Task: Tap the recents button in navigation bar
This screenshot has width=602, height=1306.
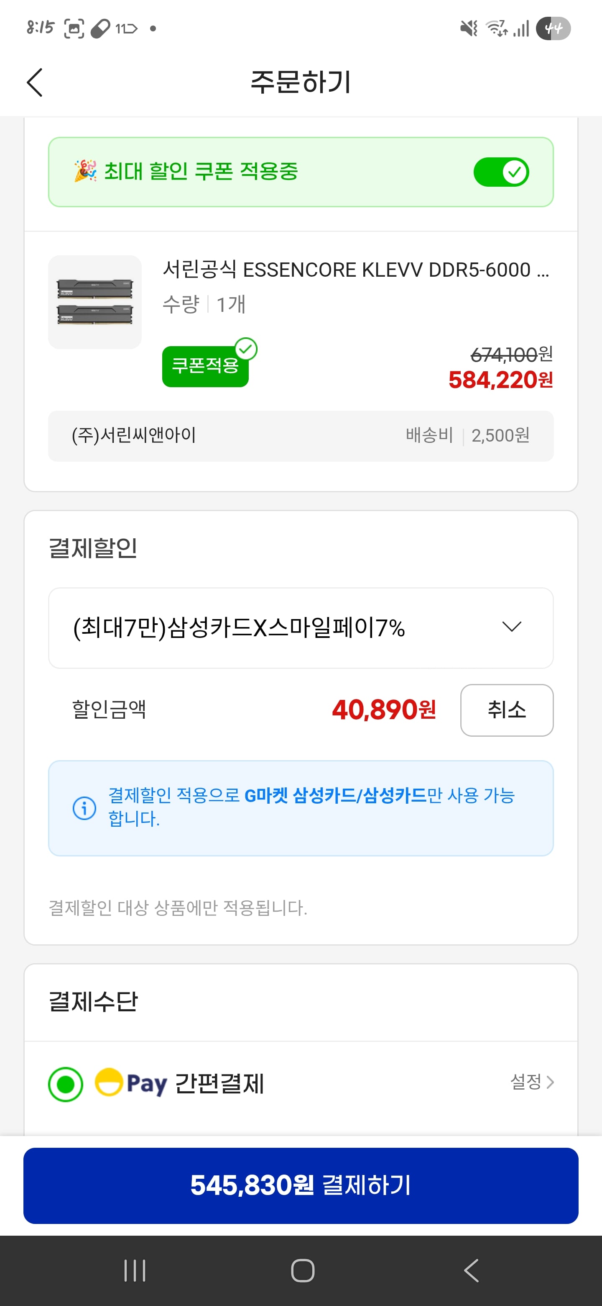Action: click(x=134, y=1270)
